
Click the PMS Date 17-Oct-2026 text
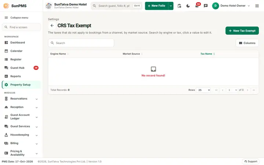pos(17,162)
